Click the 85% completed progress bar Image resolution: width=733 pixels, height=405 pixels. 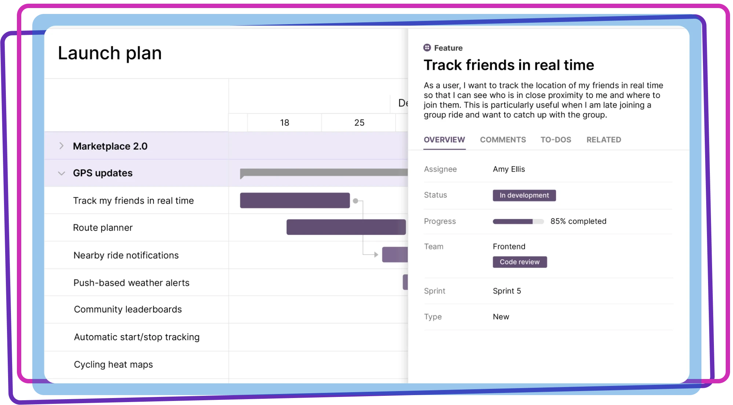518,221
